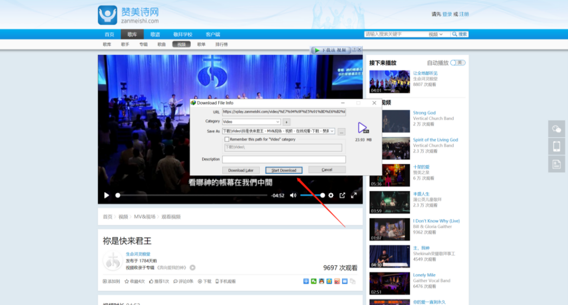Share to Weibo red icon

coord(337,282)
